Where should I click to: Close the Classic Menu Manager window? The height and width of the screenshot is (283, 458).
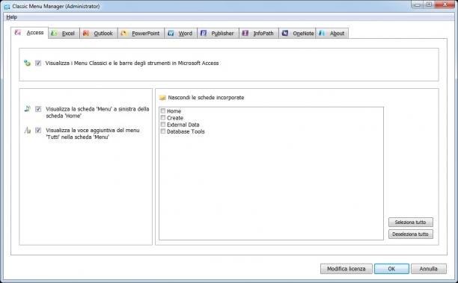(445, 4)
